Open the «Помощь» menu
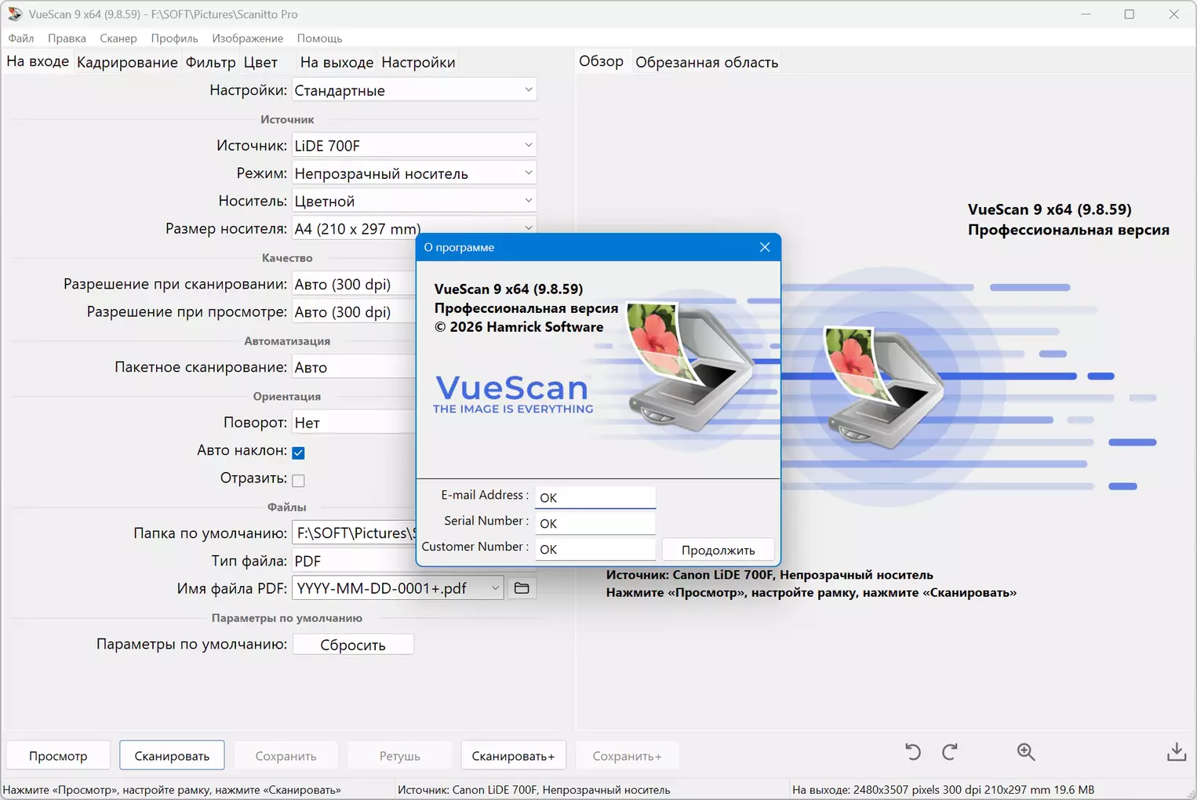This screenshot has height=800, width=1197. tap(319, 38)
